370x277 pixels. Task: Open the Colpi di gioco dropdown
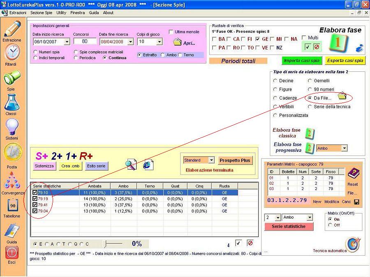[160, 42]
